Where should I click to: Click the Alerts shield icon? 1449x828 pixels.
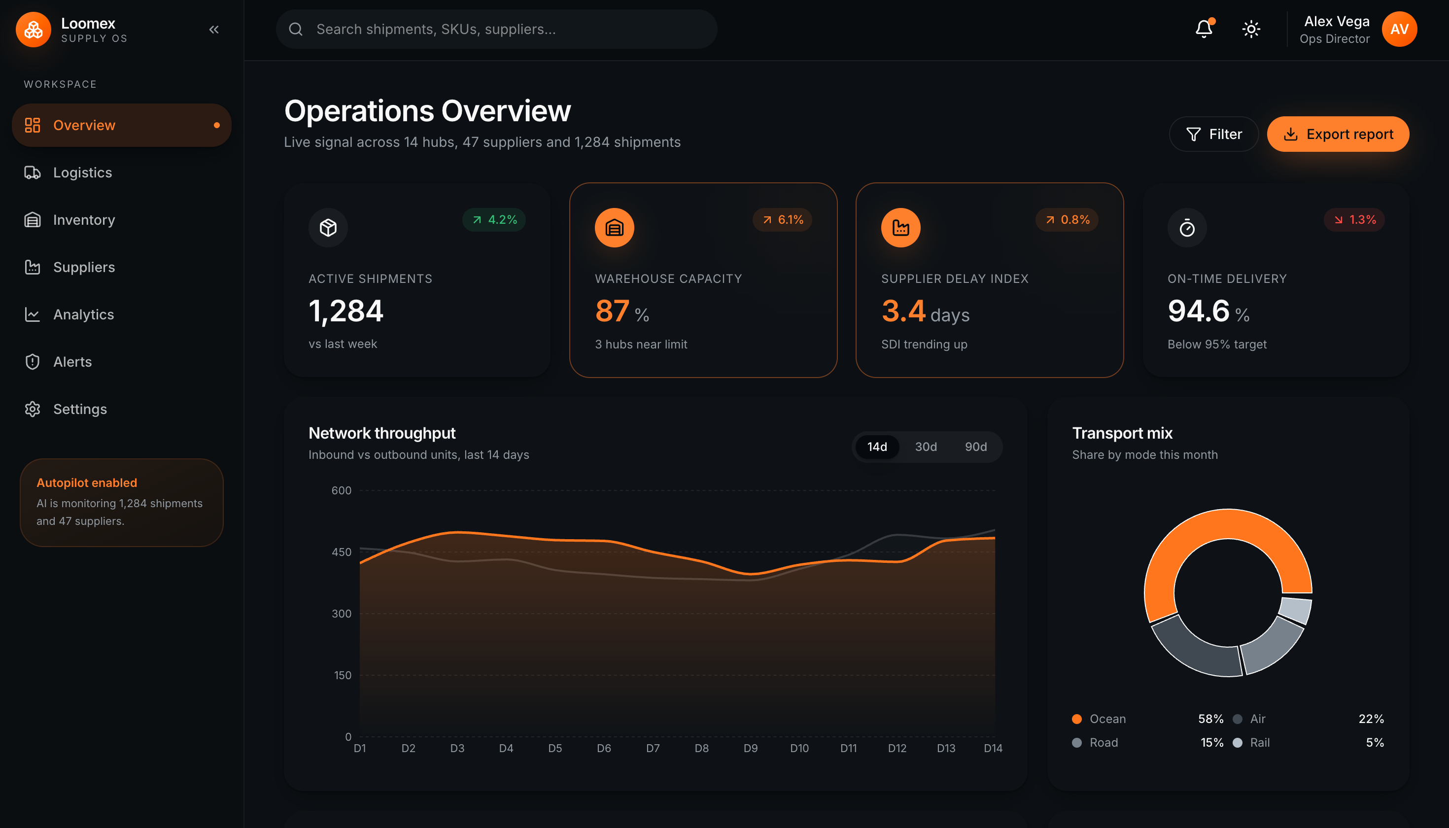pos(33,362)
